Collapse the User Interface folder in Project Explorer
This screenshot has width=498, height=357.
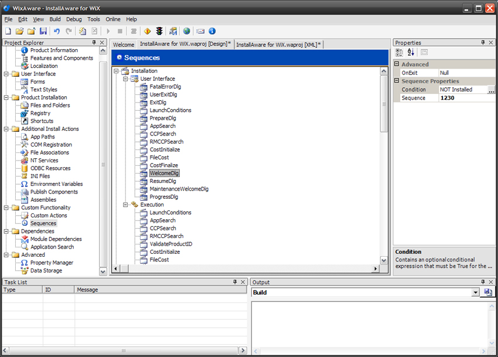coord(6,74)
